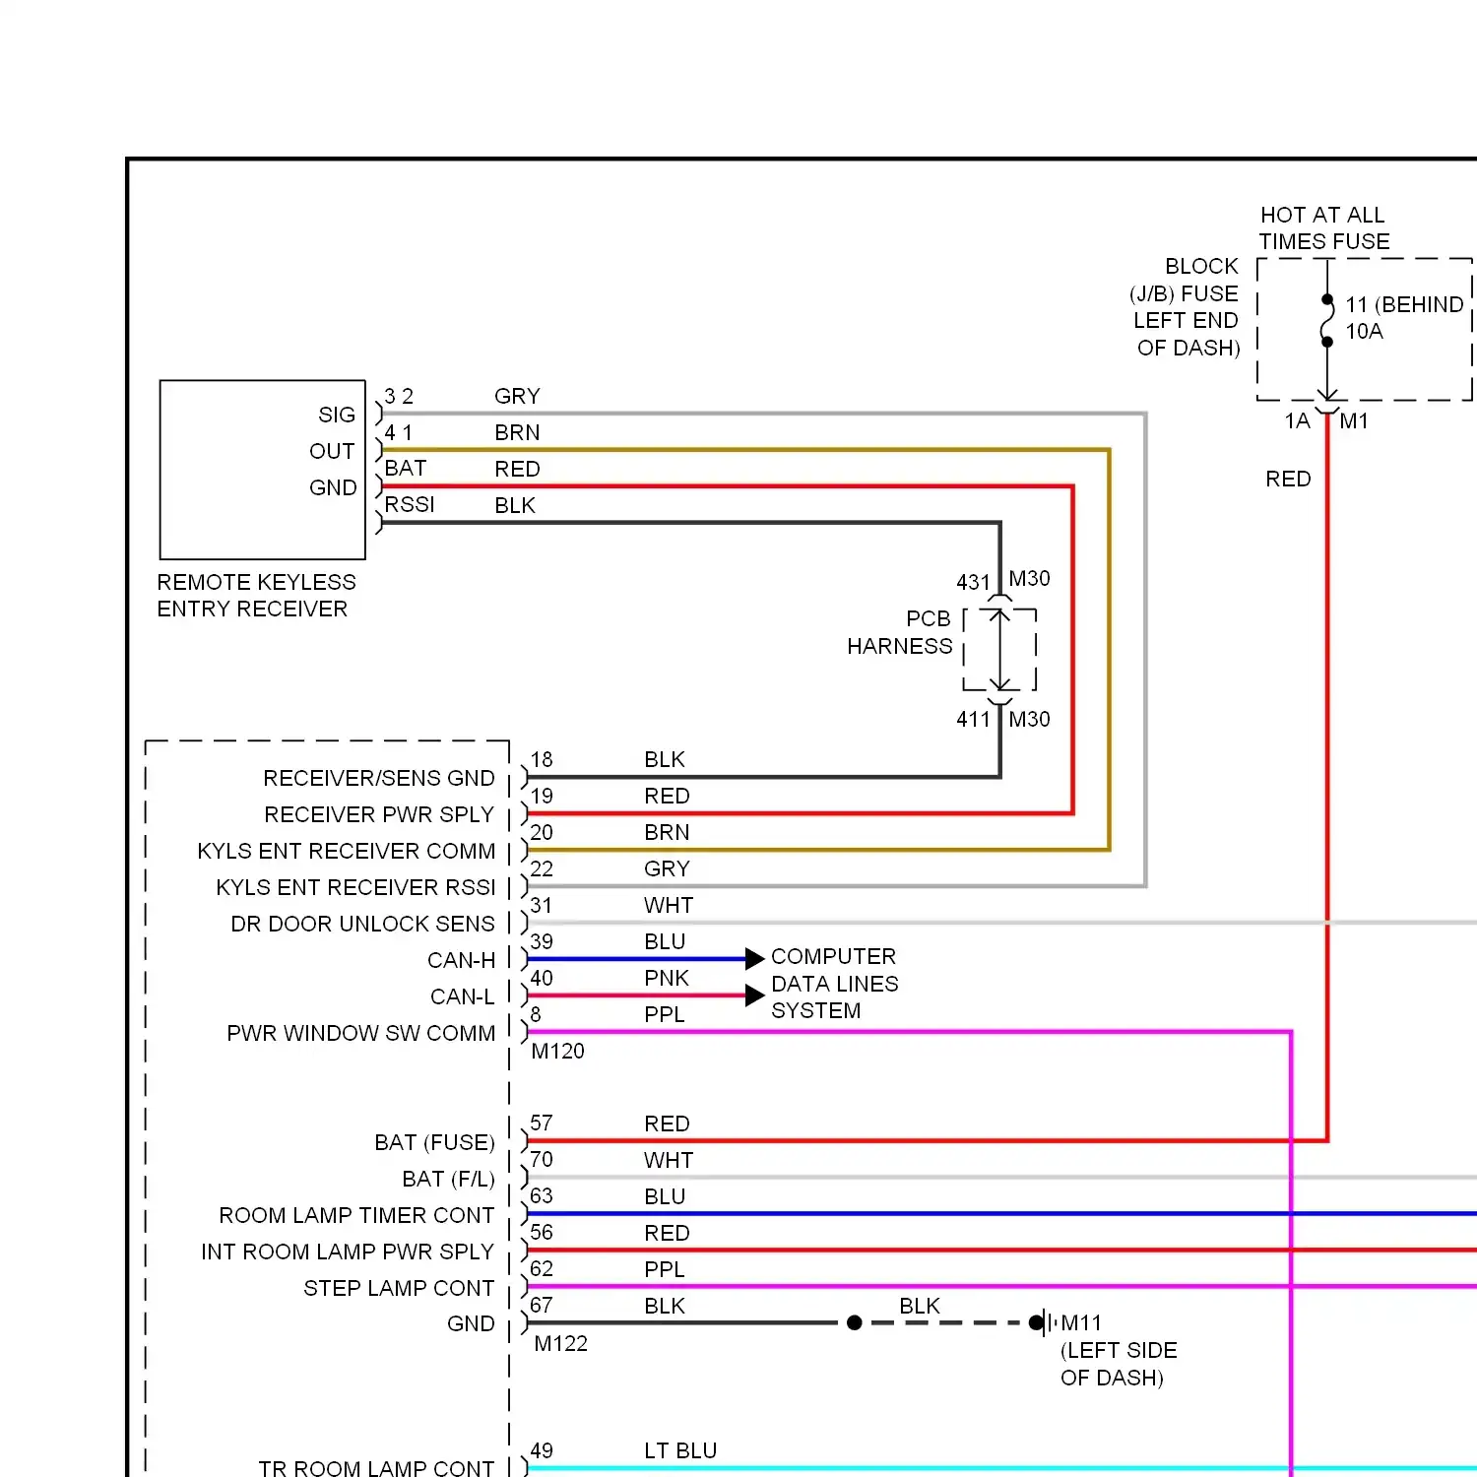Click the (LEFT SIDE OF DASH) text
The width and height of the screenshot is (1477, 1477).
[x=1119, y=1364]
